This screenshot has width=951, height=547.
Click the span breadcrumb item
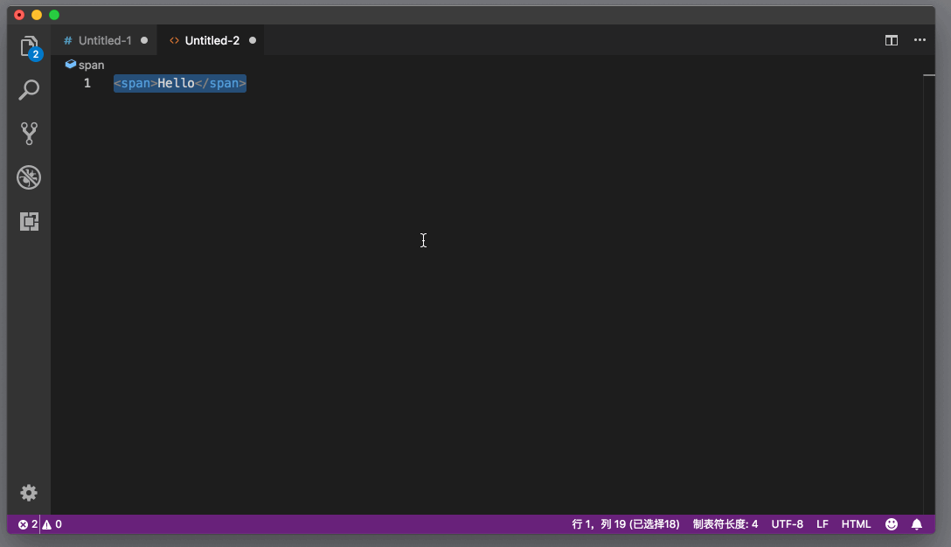tap(91, 65)
